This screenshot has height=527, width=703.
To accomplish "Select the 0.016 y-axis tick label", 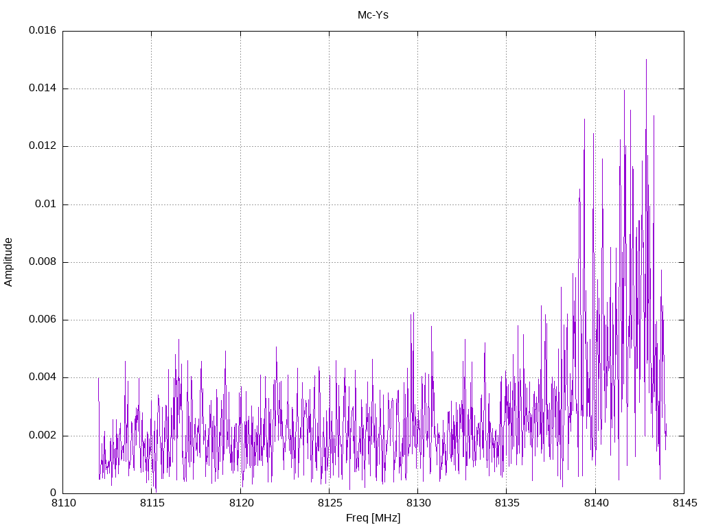I will 42,31.
